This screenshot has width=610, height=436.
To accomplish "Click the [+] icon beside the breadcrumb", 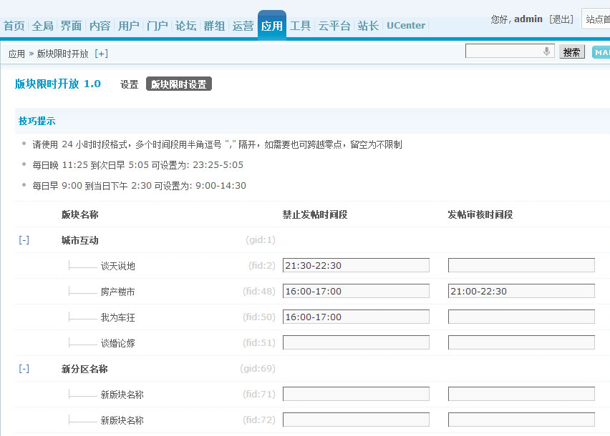I will tap(101, 54).
